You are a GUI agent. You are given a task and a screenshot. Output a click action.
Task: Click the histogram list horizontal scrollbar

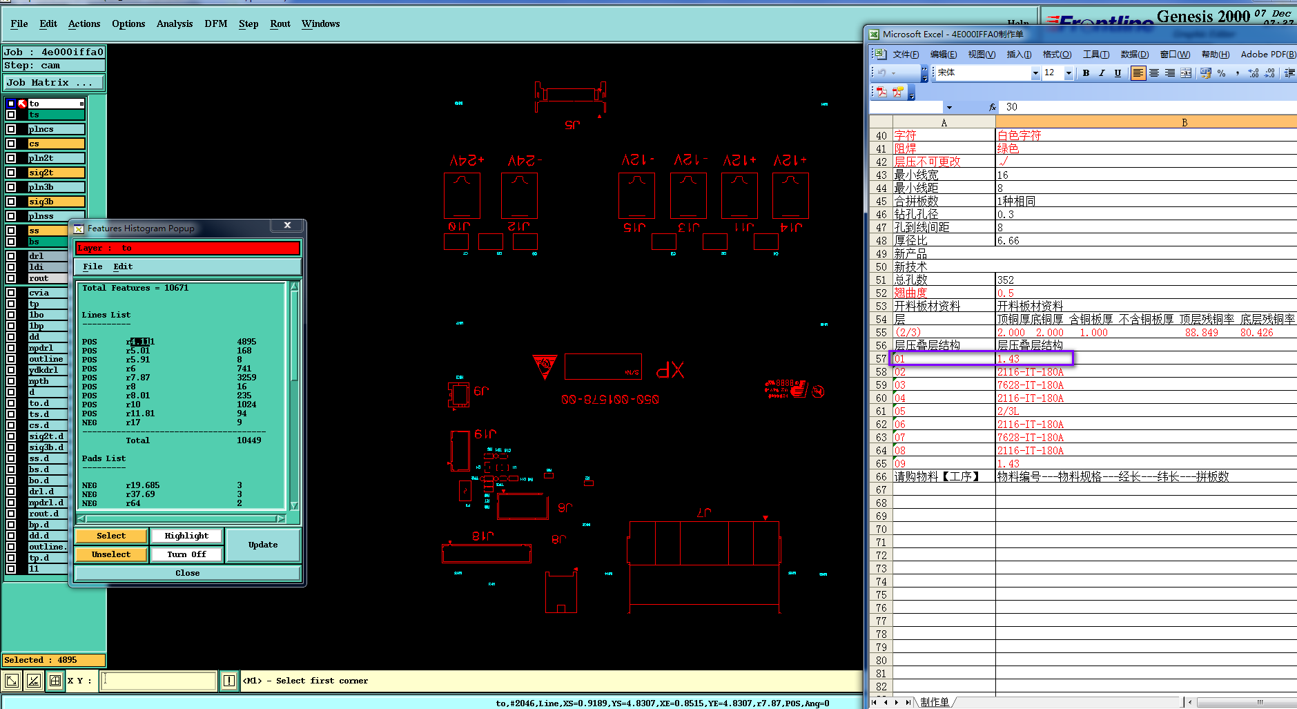pyautogui.click(x=181, y=518)
